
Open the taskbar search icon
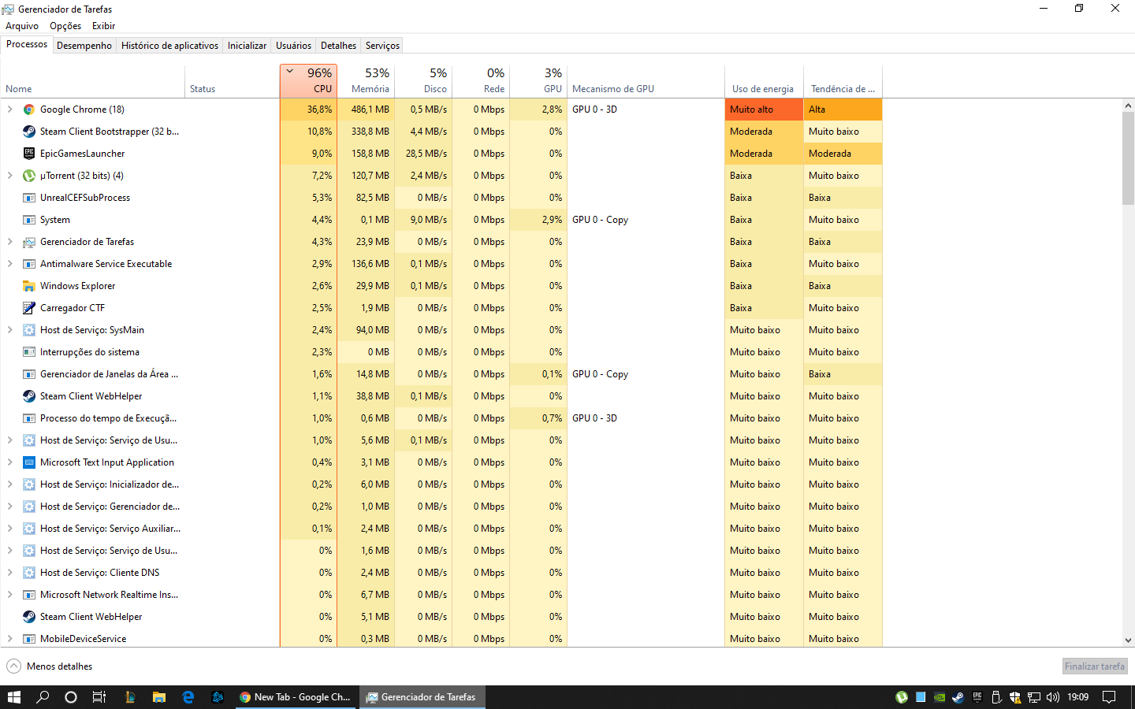pos(43,697)
